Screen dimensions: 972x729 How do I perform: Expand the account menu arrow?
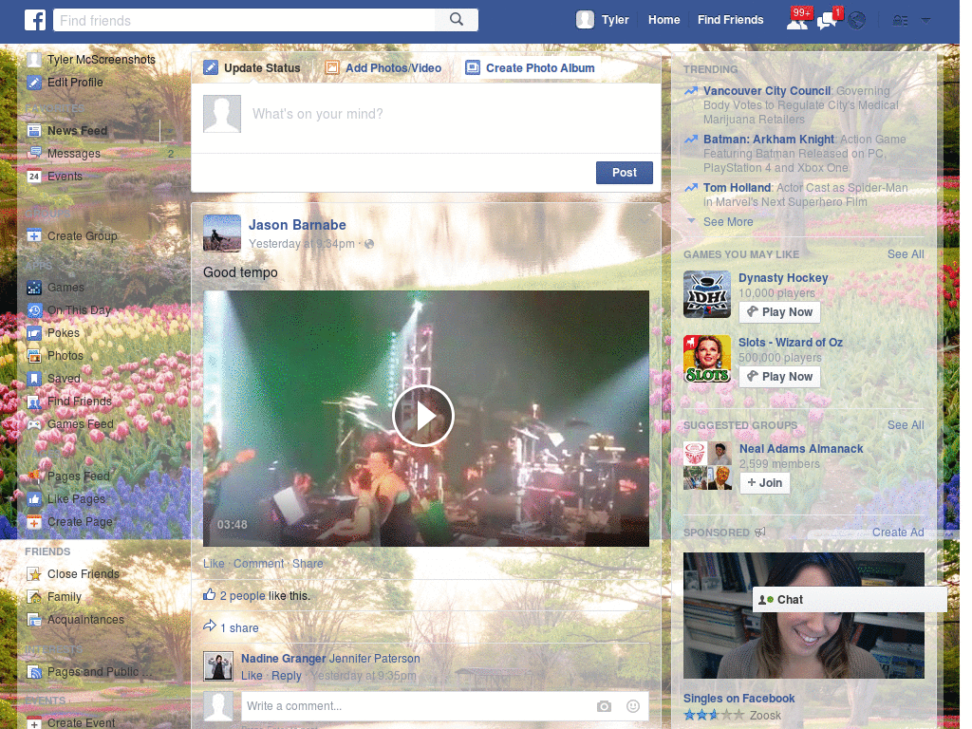[x=925, y=21]
